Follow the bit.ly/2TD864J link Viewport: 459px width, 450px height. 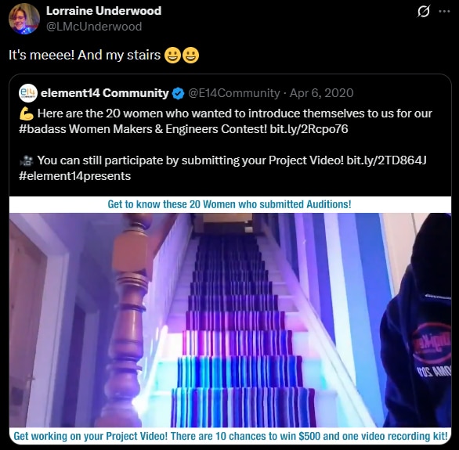386,160
